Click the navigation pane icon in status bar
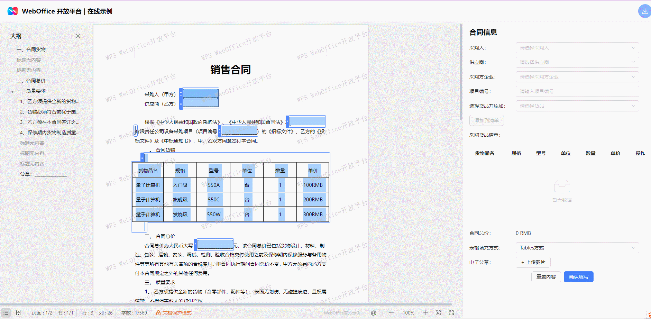This screenshot has width=651, height=319. pyautogui.click(x=18, y=313)
